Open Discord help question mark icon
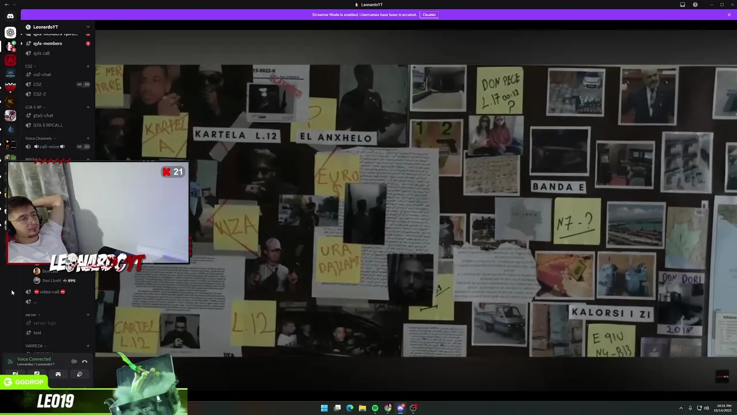The width and height of the screenshot is (737, 415). [x=695, y=5]
